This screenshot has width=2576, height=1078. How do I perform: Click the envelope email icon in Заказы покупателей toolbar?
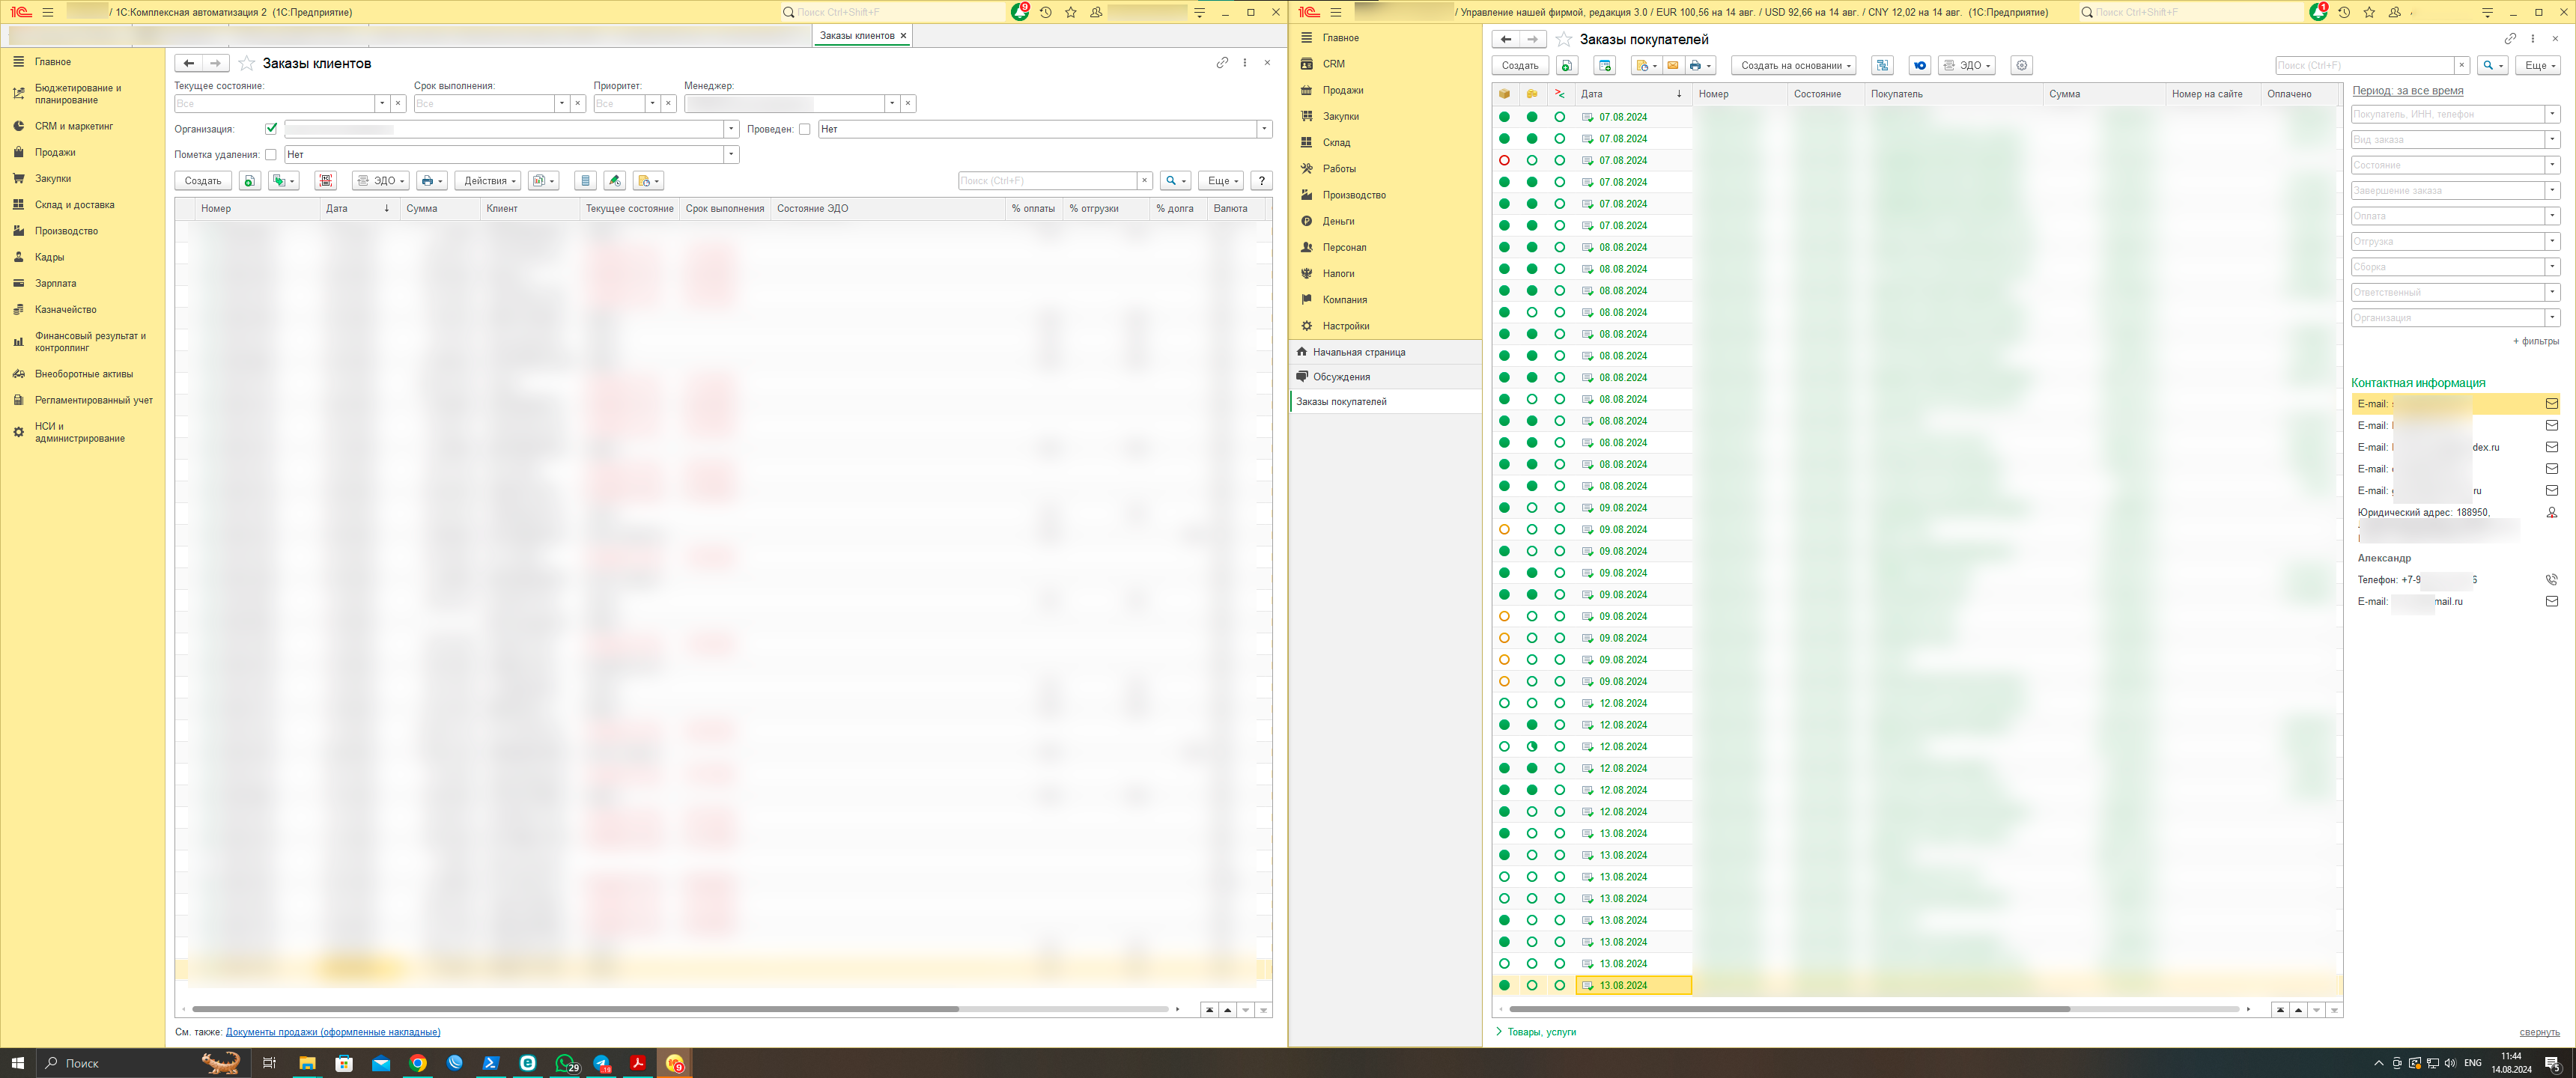[x=1672, y=66]
